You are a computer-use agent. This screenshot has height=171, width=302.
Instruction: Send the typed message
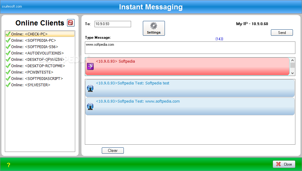click(282, 33)
